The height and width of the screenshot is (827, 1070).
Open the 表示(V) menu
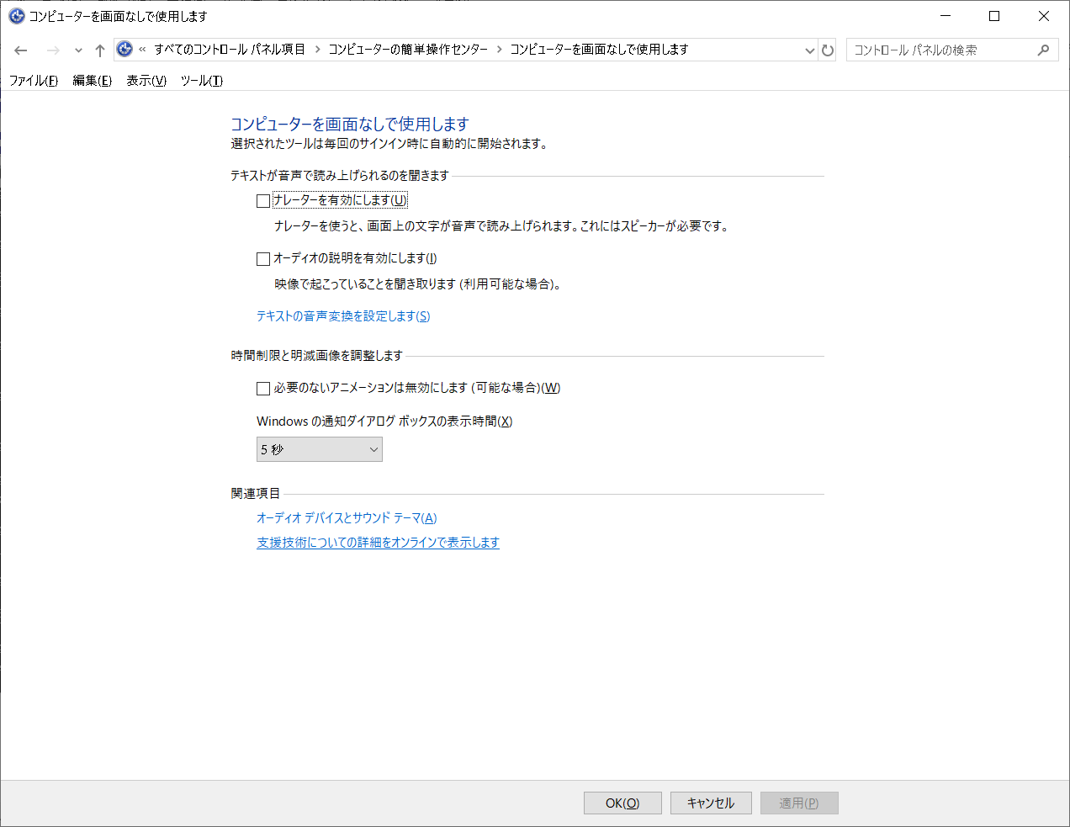[145, 81]
